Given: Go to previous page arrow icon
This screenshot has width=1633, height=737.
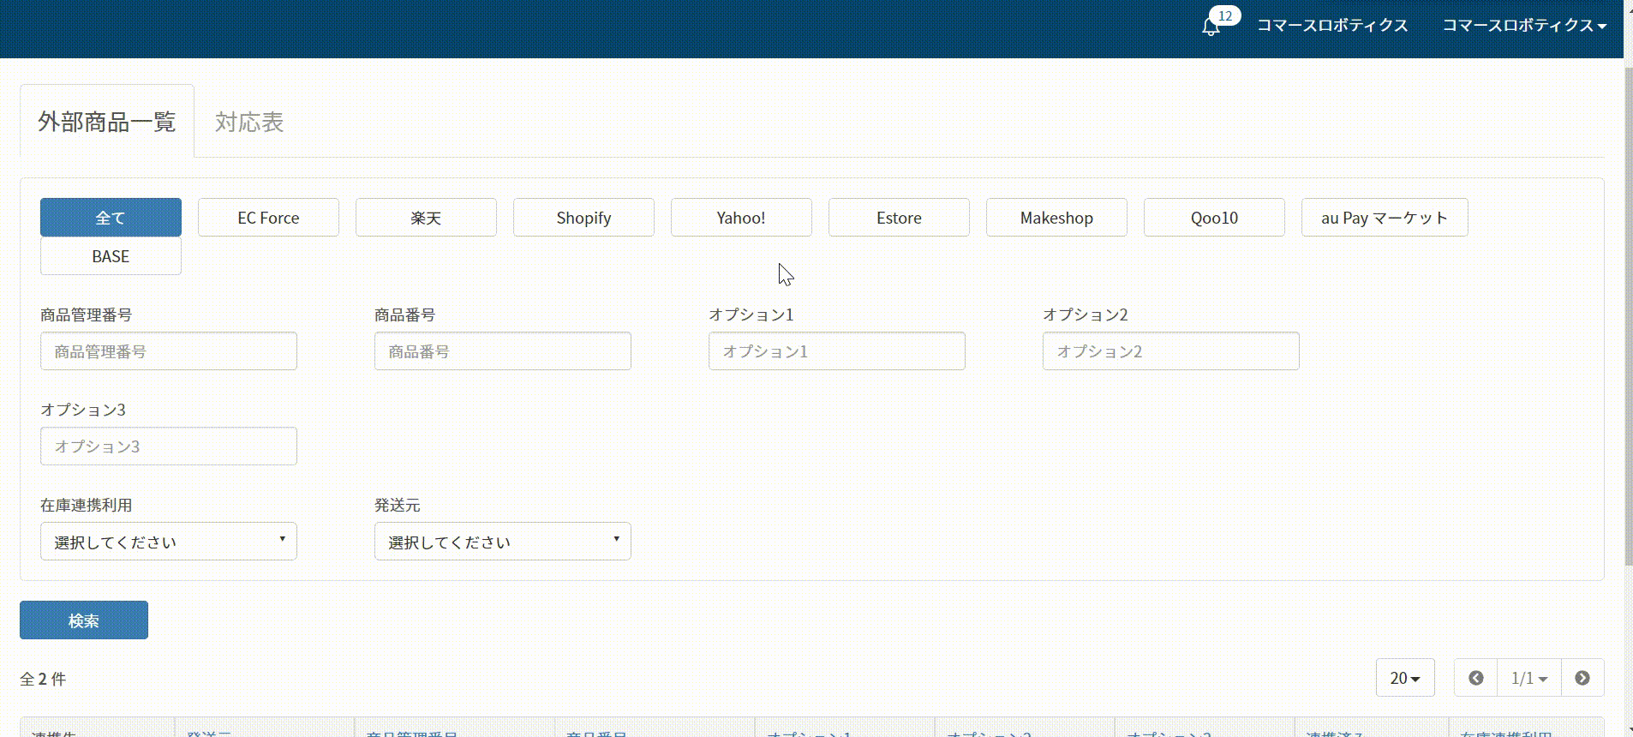Looking at the screenshot, I should click(x=1475, y=678).
